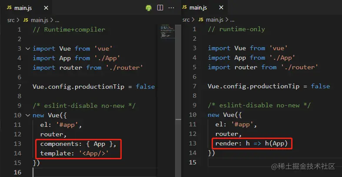This screenshot has height=177, width=342.
Task: Click the main.js breadcrumb in the left editor
Action: [40, 20]
